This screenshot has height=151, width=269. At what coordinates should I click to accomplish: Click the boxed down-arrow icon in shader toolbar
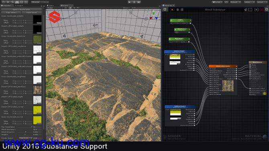point(250,10)
